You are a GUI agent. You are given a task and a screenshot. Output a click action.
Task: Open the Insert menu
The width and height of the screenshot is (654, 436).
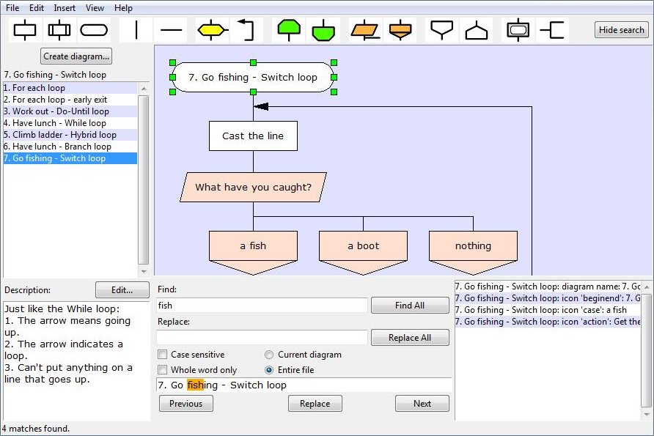[65, 8]
